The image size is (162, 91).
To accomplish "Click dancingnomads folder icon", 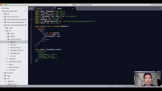I will point(4,11).
